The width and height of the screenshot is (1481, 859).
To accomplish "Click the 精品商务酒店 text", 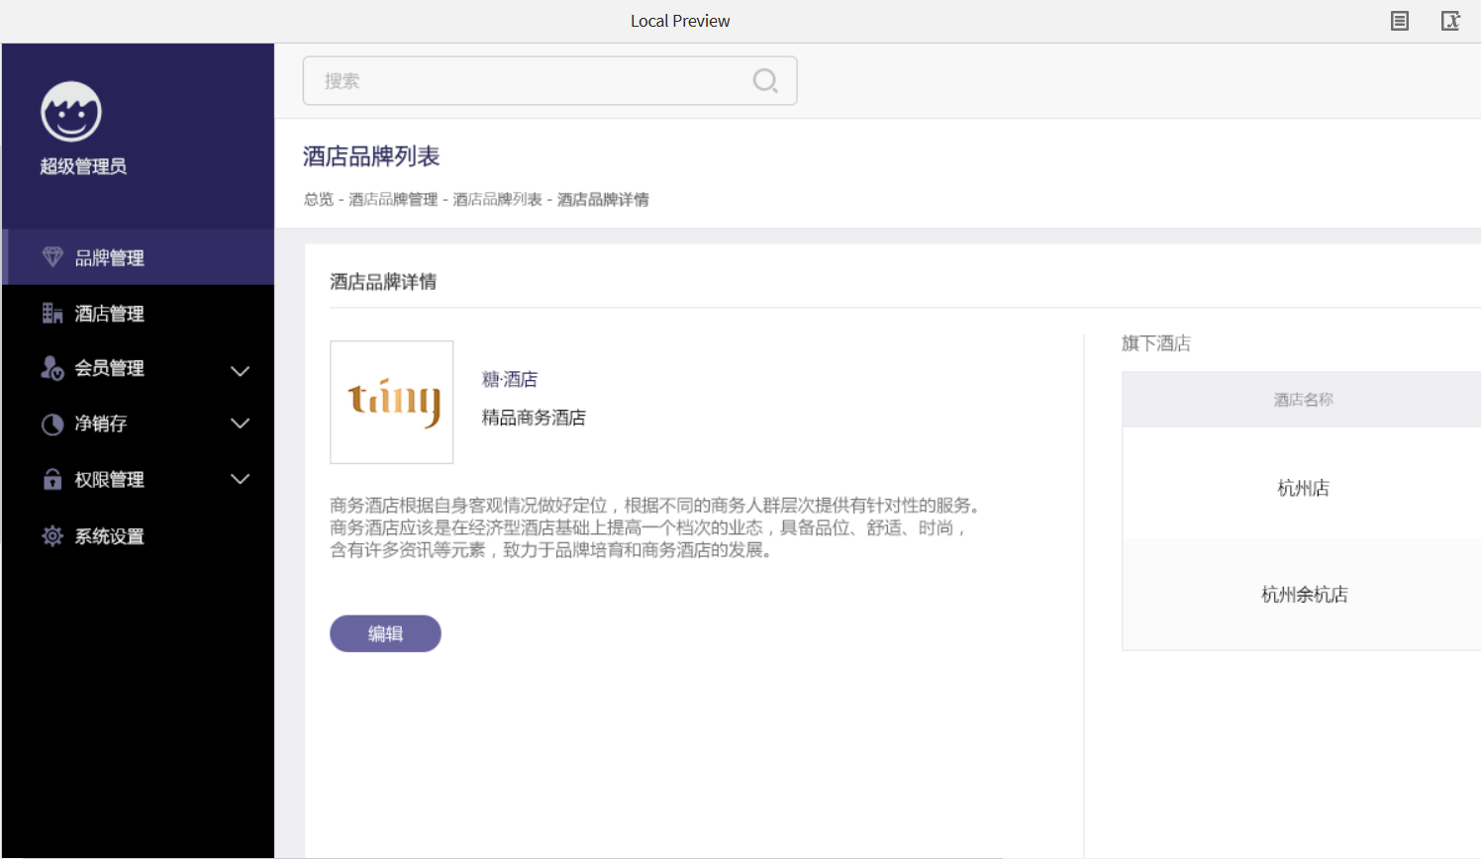I will (x=534, y=418).
